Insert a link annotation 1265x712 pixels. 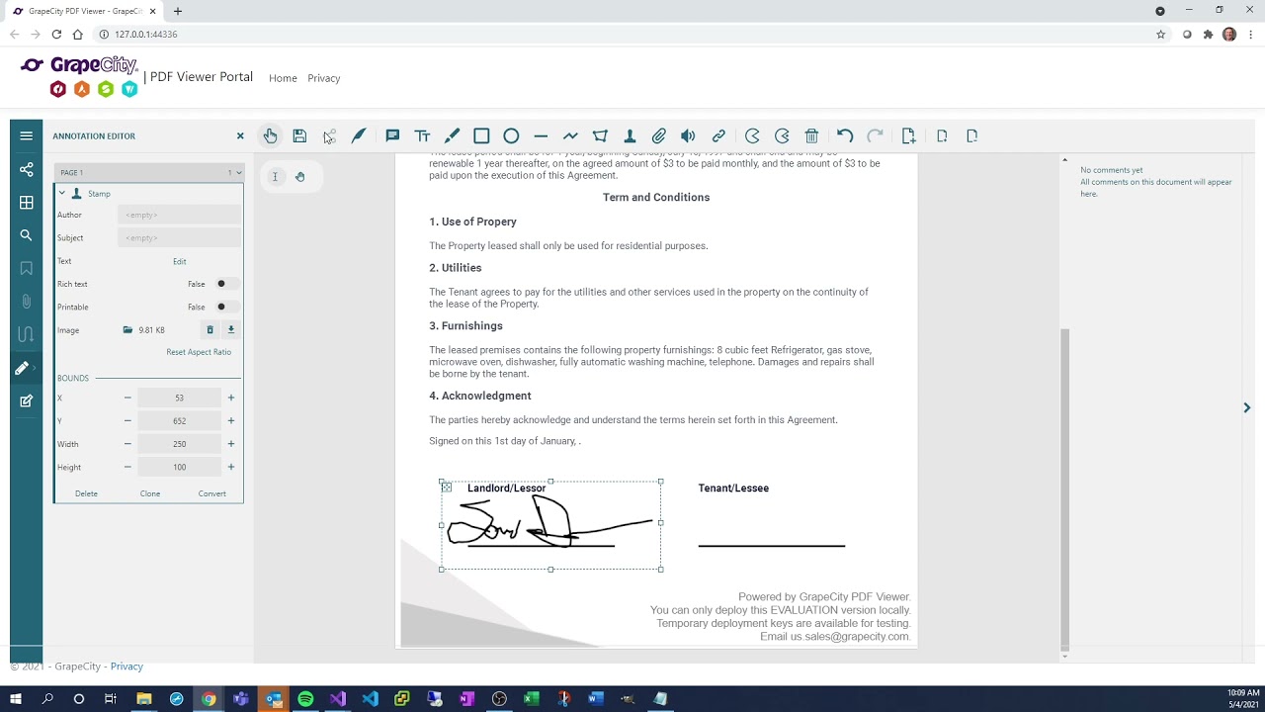(x=718, y=135)
